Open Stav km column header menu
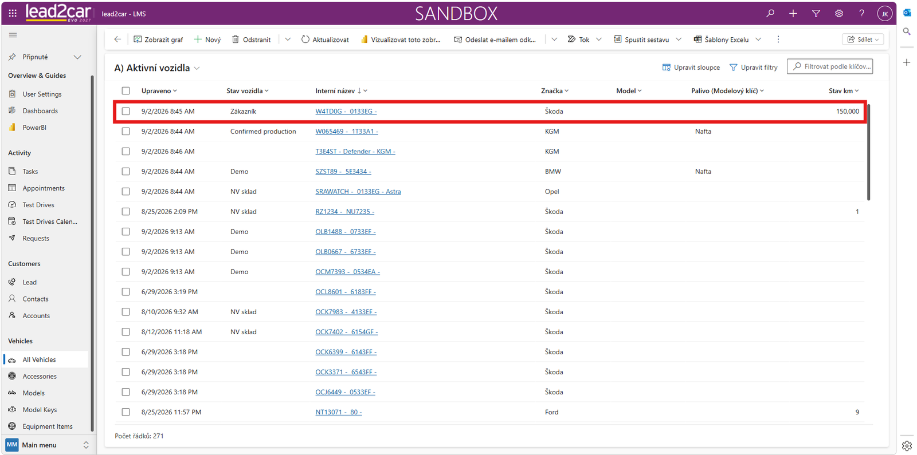Viewport: 917px width, 455px height. click(x=844, y=91)
